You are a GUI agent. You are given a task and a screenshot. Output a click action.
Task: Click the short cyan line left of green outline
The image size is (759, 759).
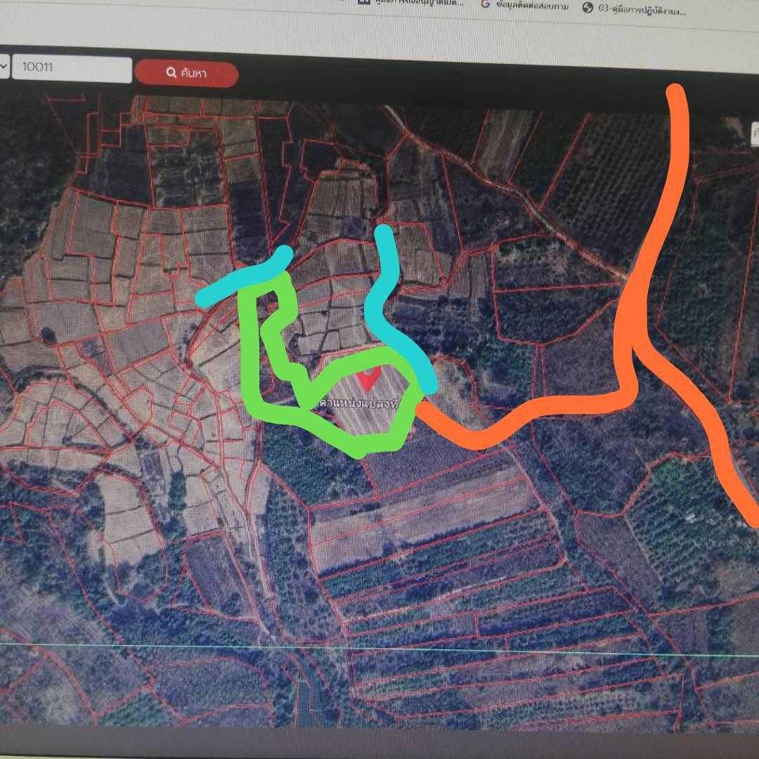242,278
